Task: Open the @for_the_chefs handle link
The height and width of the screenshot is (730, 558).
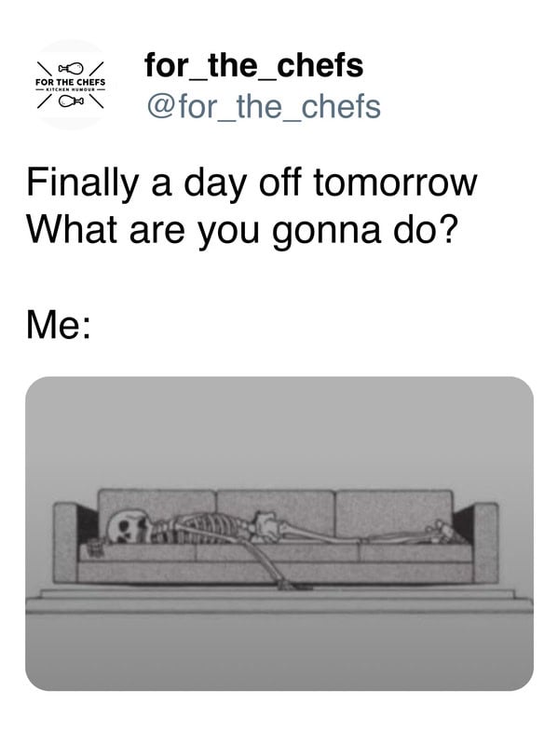Action: (x=264, y=106)
